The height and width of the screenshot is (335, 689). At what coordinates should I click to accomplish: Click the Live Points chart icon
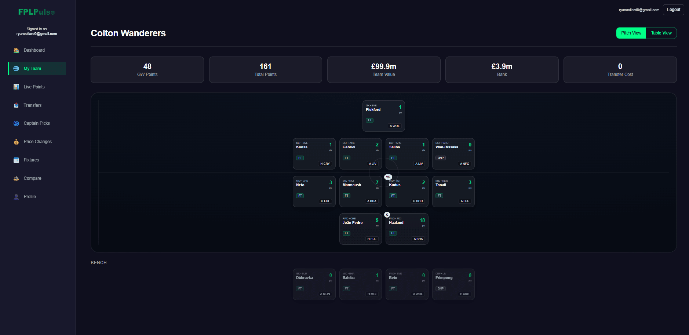(x=16, y=87)
